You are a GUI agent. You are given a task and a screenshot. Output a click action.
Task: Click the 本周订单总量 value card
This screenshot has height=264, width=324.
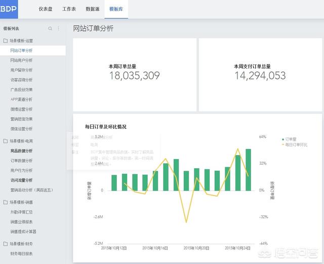click(134, 72)
